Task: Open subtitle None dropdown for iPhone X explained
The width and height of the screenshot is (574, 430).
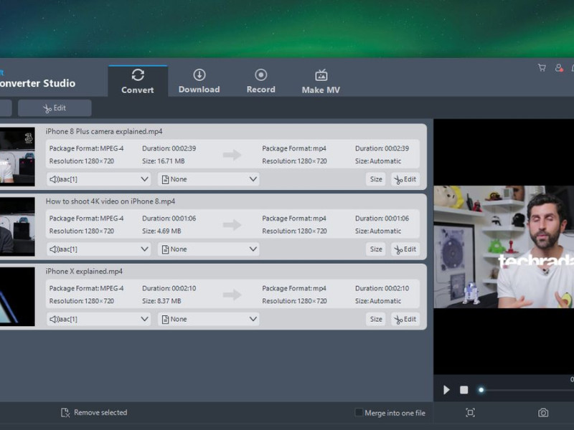Action: click(209, 319)
